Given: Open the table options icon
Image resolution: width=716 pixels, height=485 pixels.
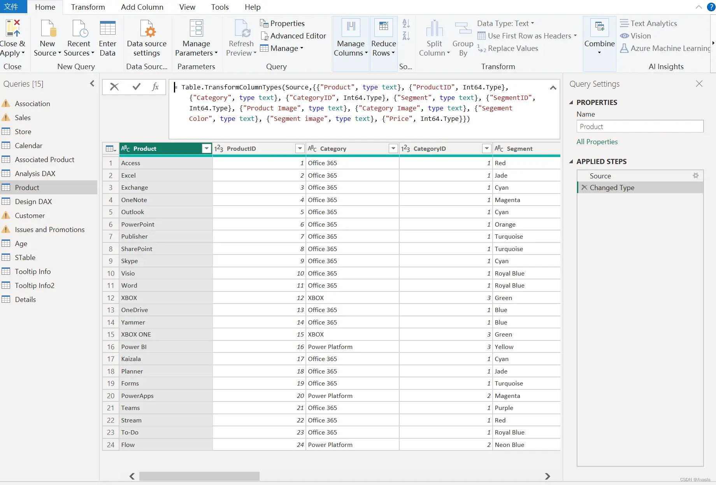Looking at the screenshot, I should [x=111, y=148].
